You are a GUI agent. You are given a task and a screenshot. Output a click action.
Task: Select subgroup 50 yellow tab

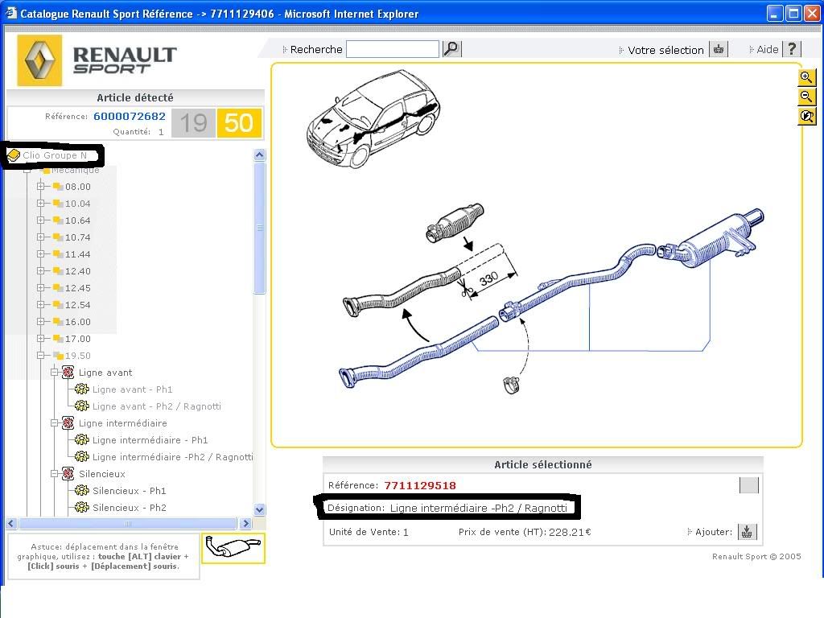pyautogui.click(x=239, y=123)
